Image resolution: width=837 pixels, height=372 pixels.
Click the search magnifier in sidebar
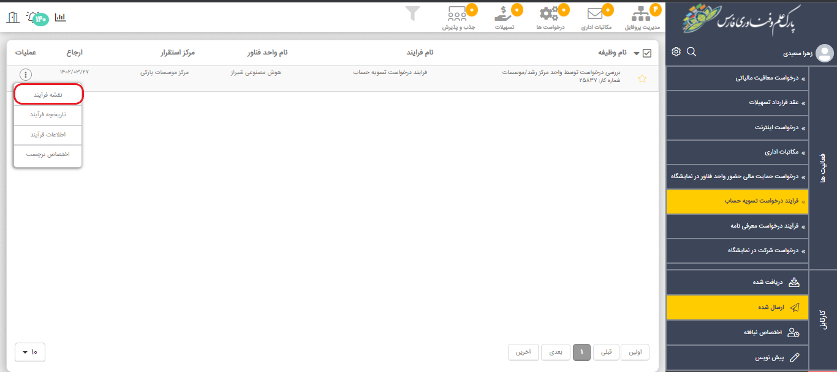click(x=691, y=52)
